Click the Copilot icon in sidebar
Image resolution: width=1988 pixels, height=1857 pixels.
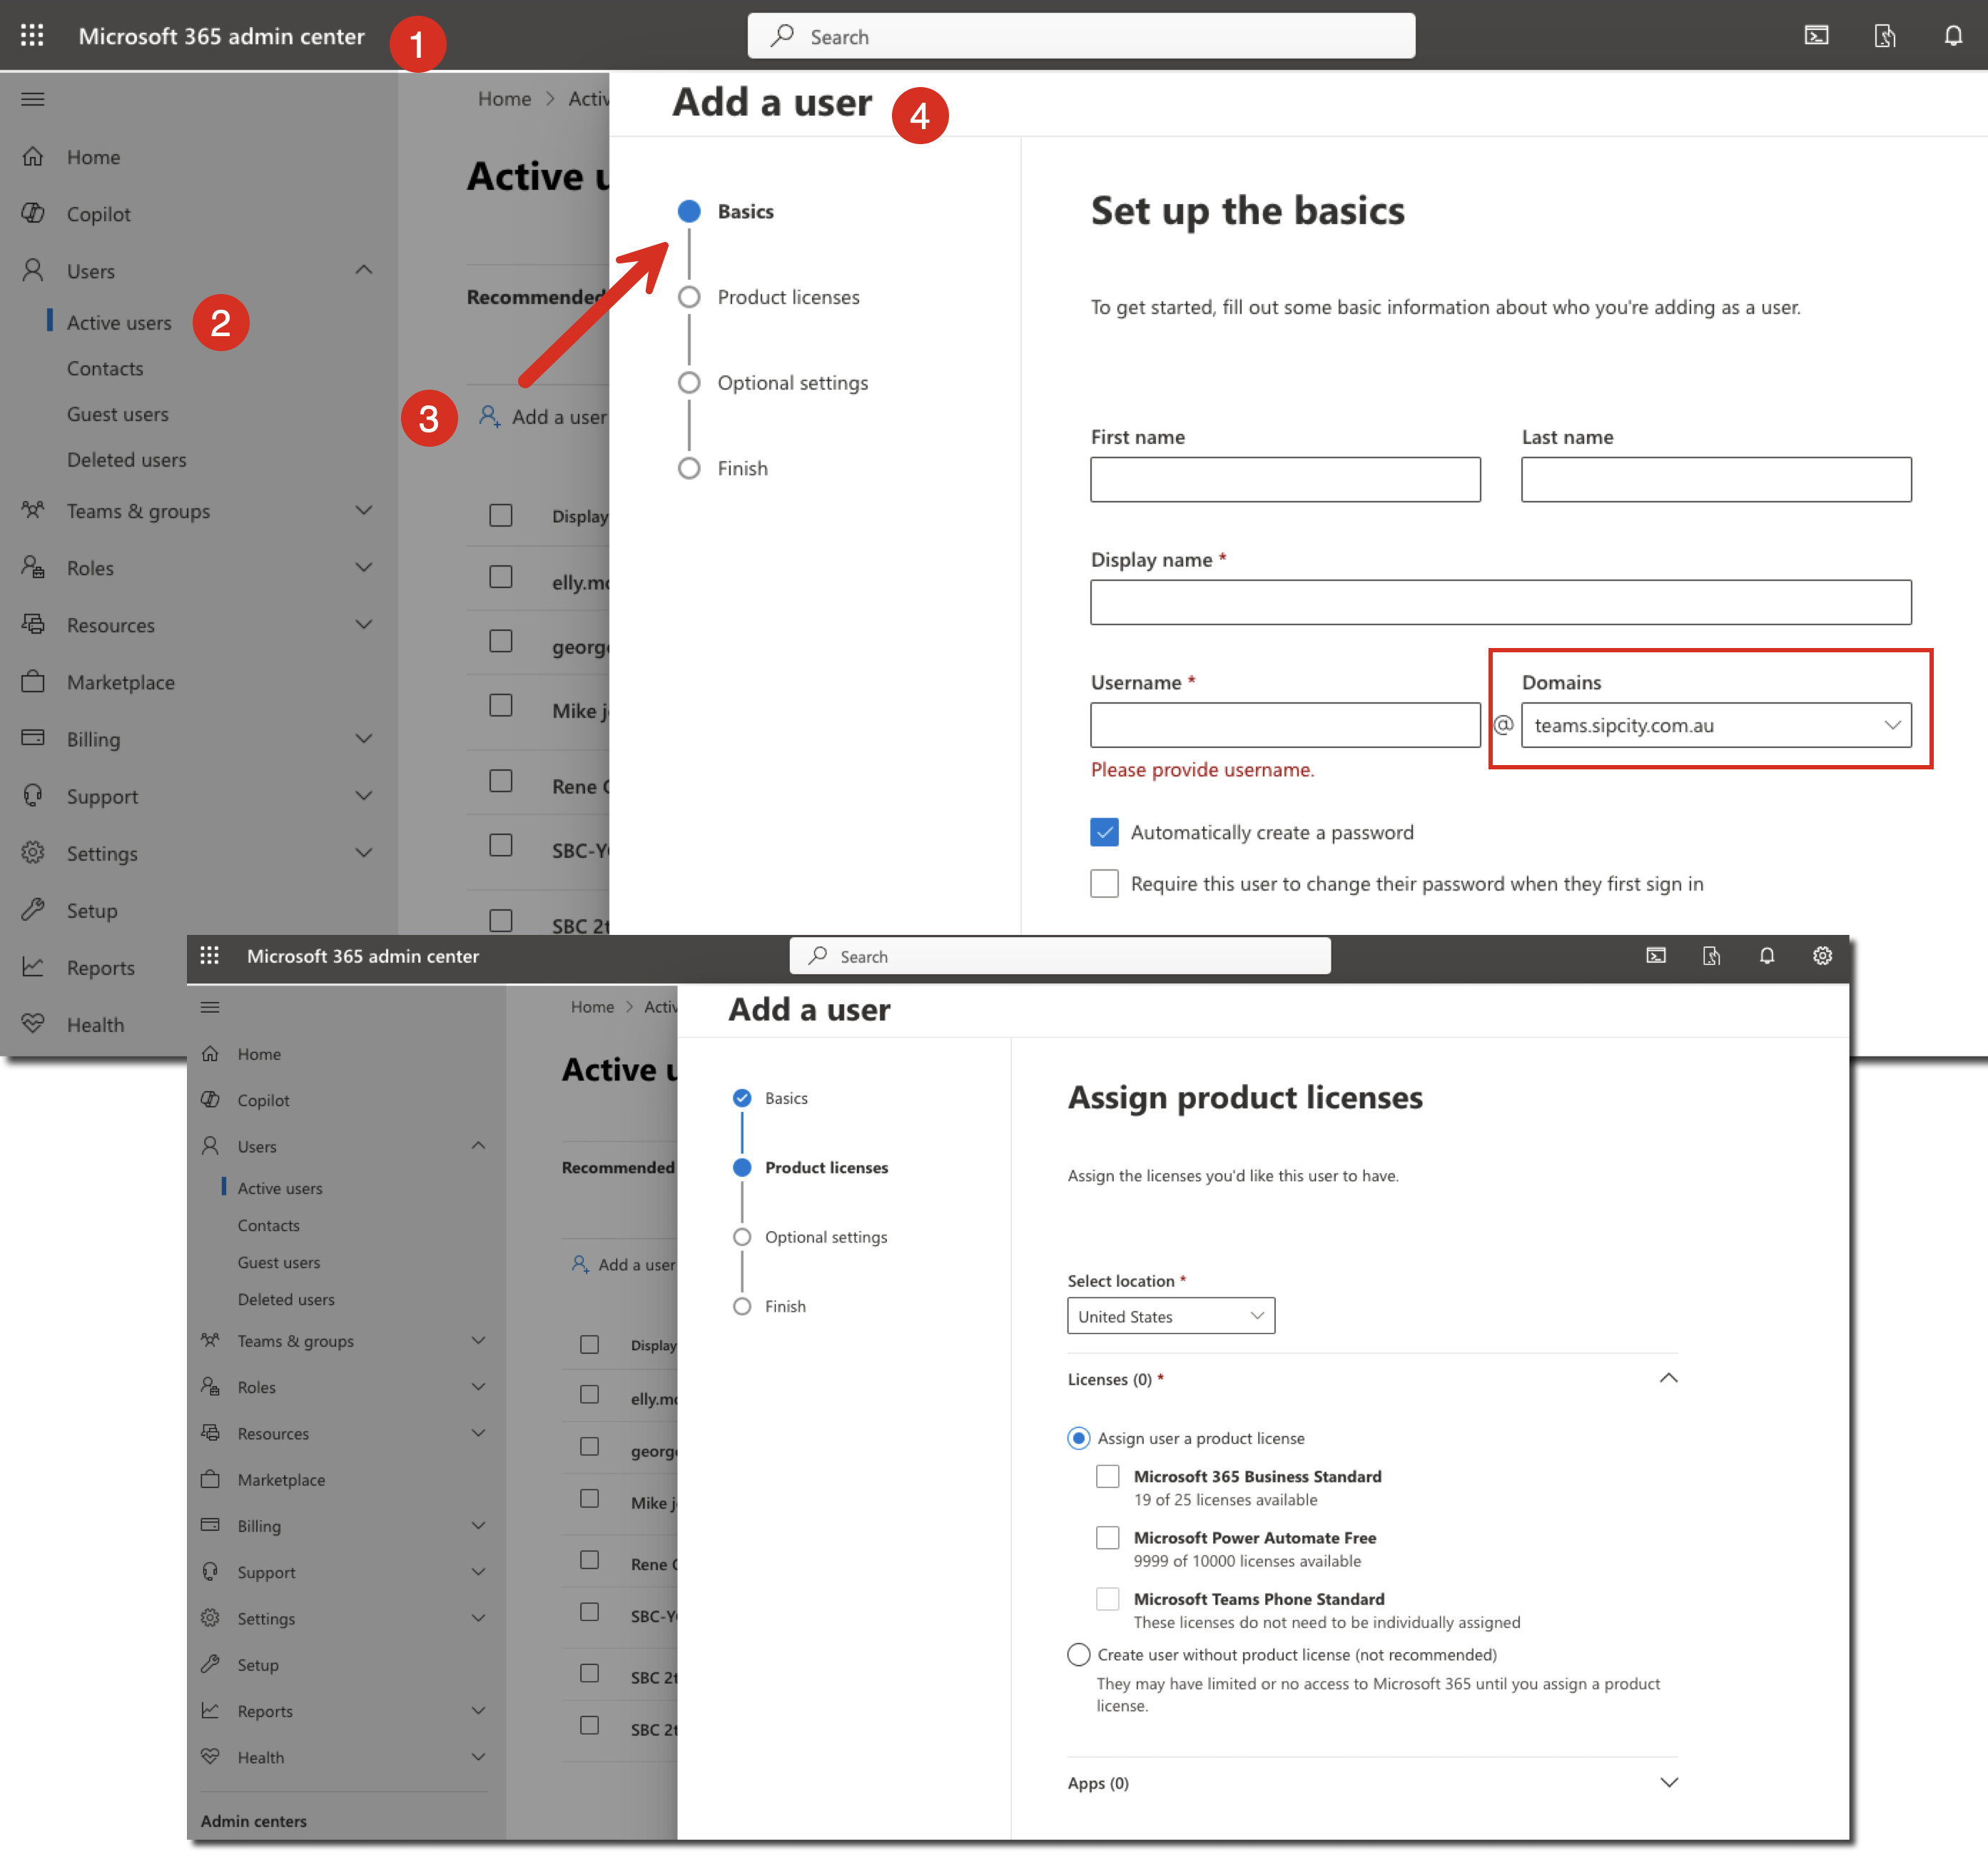(x=33, y=214)
